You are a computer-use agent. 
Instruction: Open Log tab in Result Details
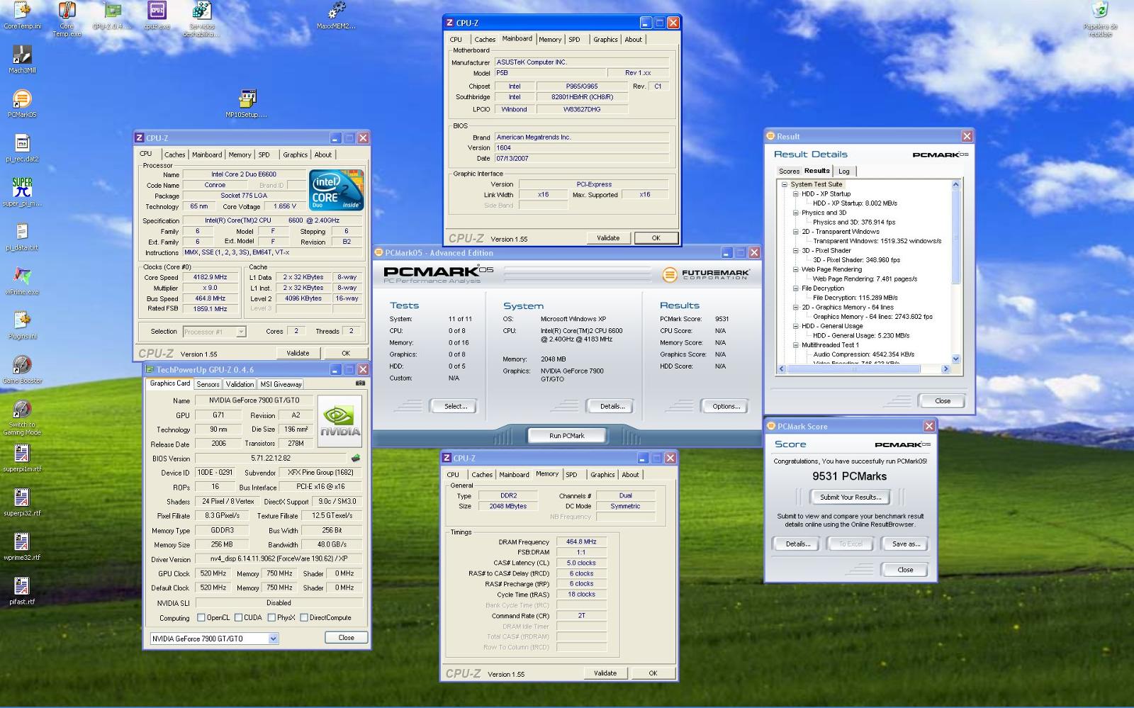coord(844,172)
